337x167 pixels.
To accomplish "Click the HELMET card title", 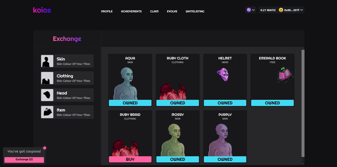I will (225, 58).
